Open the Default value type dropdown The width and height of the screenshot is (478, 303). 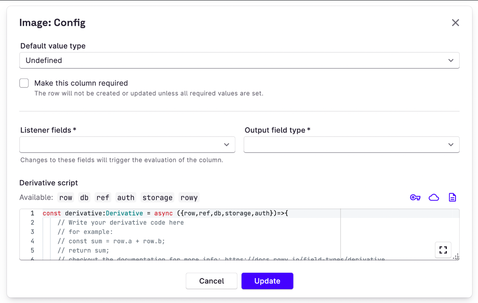pos(239,61)
